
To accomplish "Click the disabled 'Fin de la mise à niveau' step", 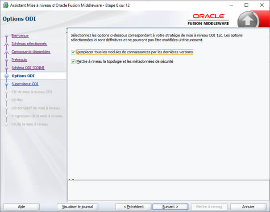I will tap(29, 124).
